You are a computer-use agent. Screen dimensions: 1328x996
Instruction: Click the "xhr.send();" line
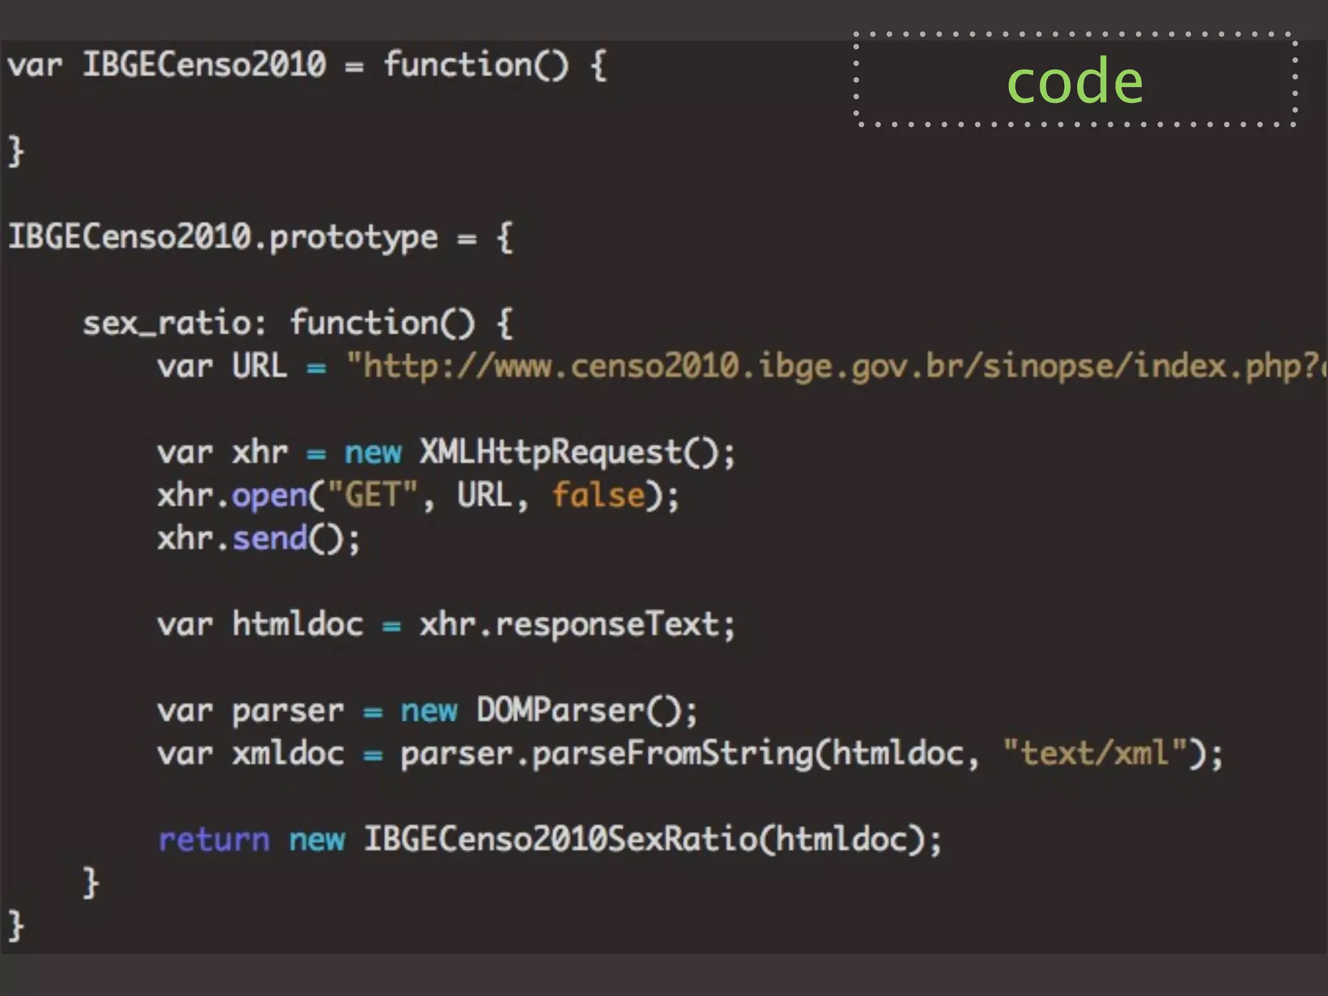(258, 538)
